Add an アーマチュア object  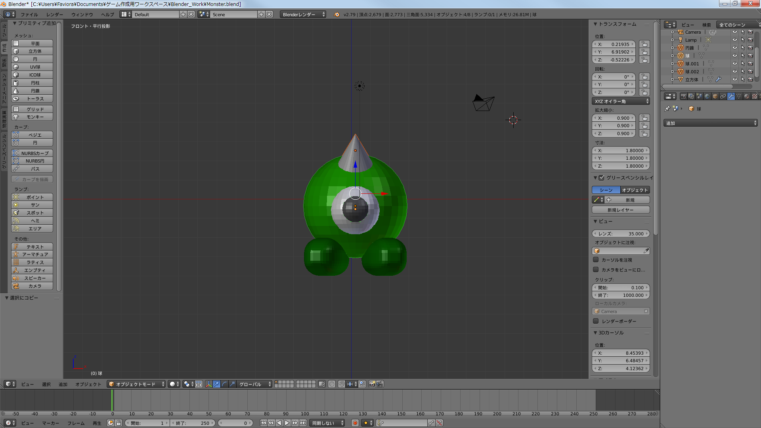point(32,254)
